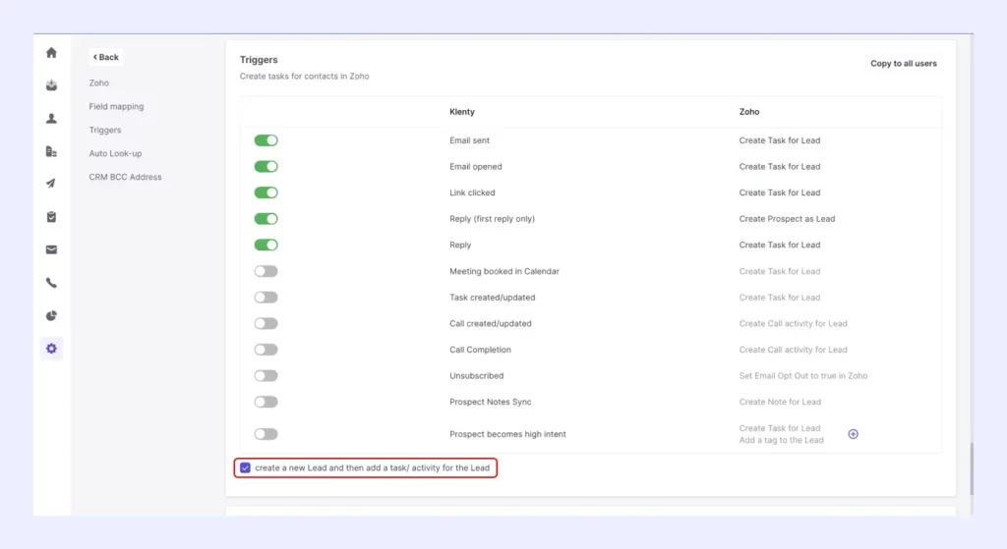Select Zoho in the settings menu
This screenshot has width=1007, height=549.
coord(99,82)
